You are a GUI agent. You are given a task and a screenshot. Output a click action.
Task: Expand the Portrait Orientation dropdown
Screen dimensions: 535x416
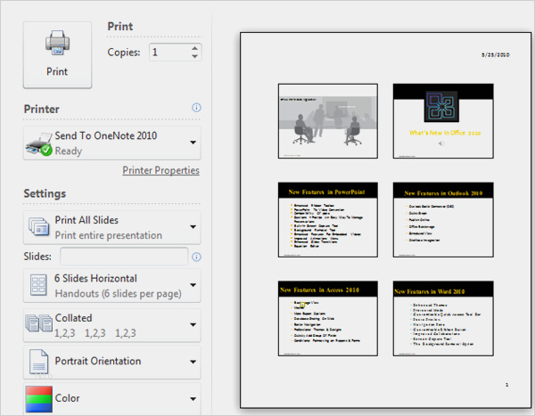click(193, 363)
